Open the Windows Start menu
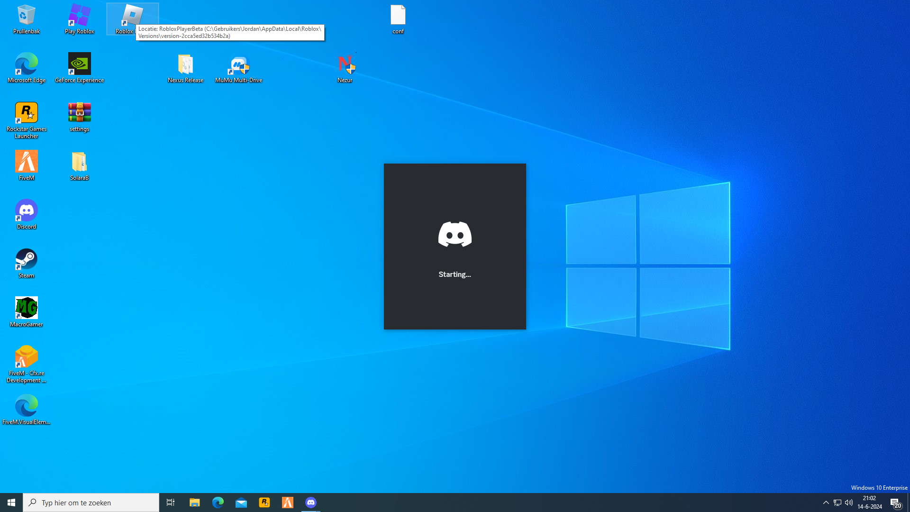Viewport: 910px width, 512px height. [11, 503]
